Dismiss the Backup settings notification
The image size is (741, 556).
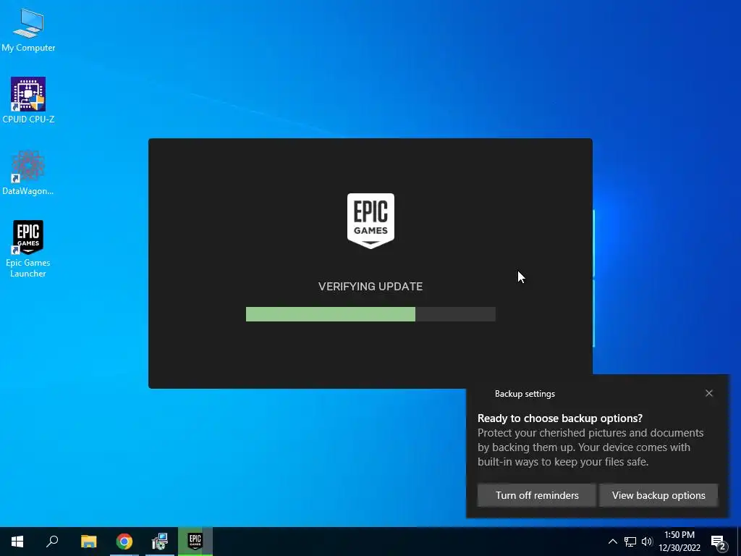(x=709, y=393)
